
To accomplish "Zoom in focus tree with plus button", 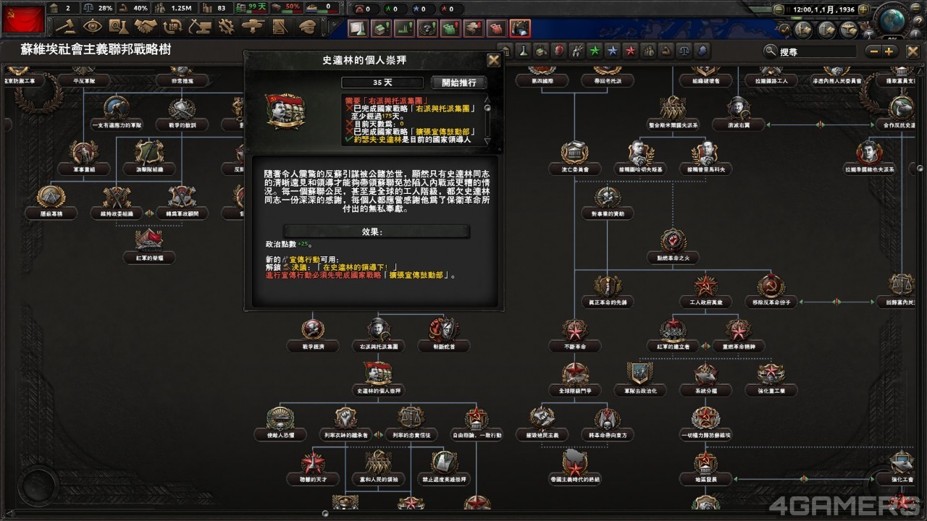I will coord(889,51).
